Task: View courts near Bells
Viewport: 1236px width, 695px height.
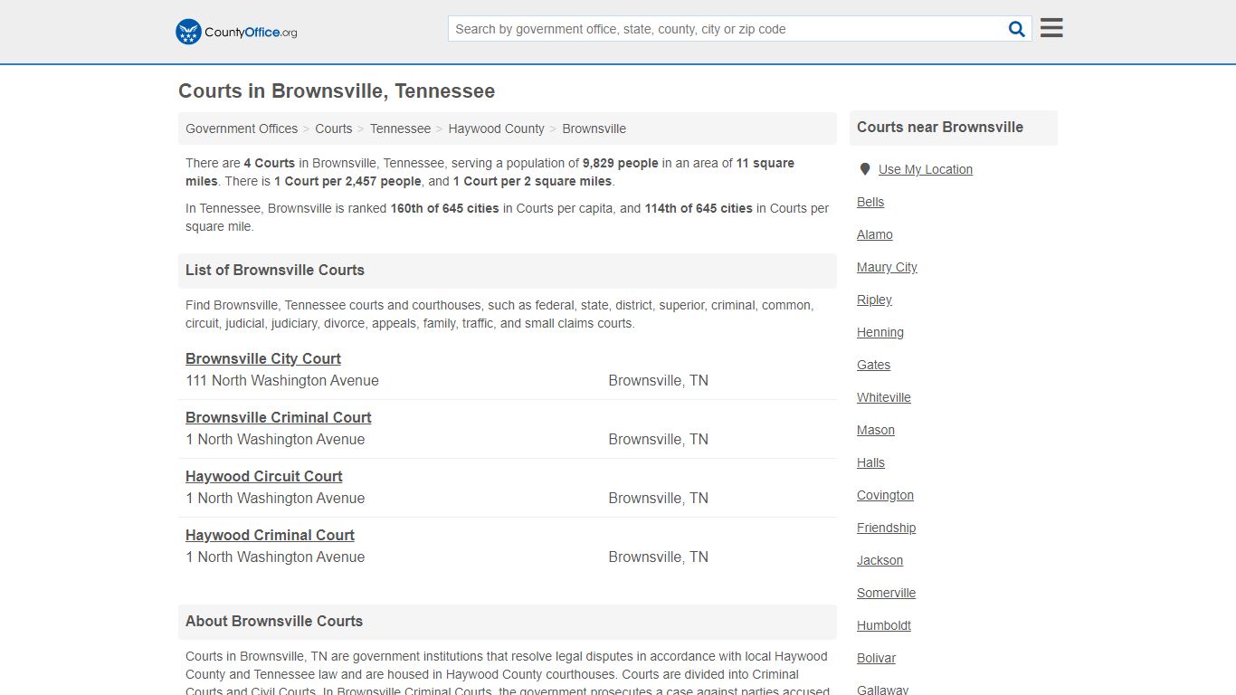Action: [x=870, y=202]
